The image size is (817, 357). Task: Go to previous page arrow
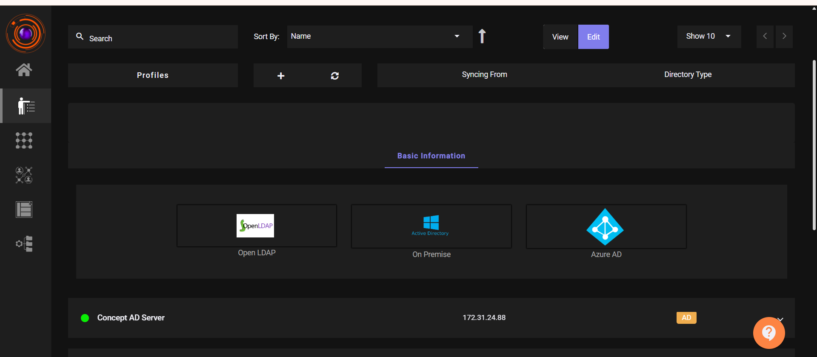(765, 36)
